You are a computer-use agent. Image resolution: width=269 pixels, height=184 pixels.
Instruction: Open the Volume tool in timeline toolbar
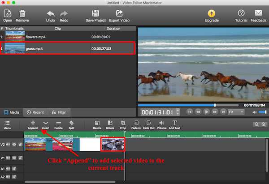click(x=161, y=125)
